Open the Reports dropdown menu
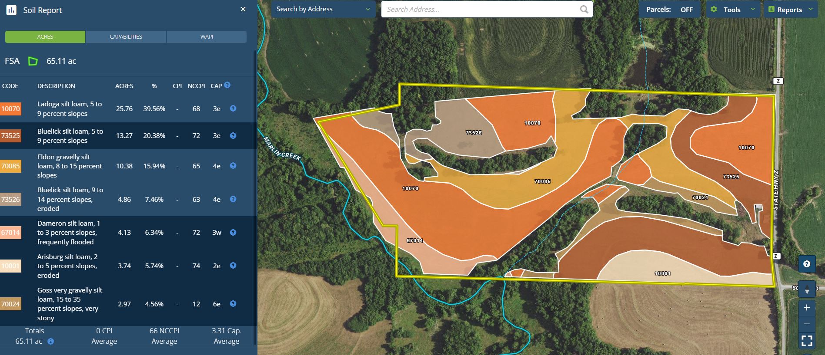 coord(791,10)
